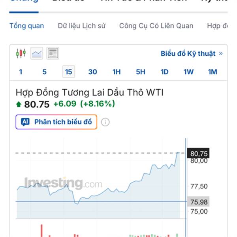Switch chart to 1H interval
This screenshot has height=237, width=237.
pyautogui.click(x=117, y=72)
